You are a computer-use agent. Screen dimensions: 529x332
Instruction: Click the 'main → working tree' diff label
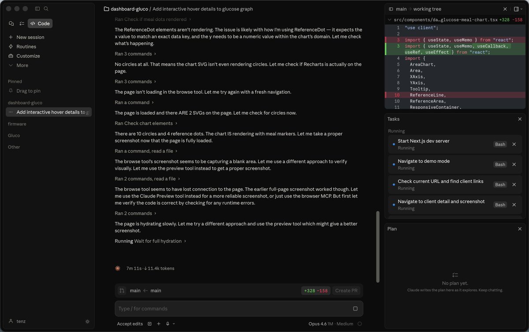coord(418,9)
